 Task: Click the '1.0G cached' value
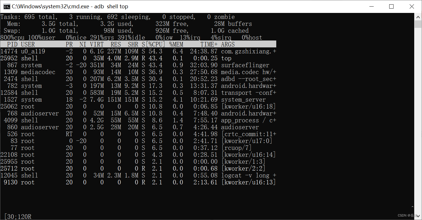click(230, 31)
